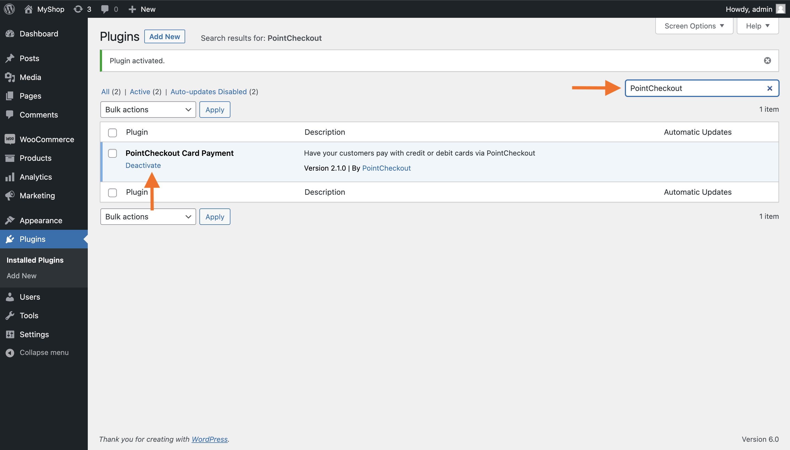
Task: Click the Version 6.0 footer text
Action: tap(760, 439)
